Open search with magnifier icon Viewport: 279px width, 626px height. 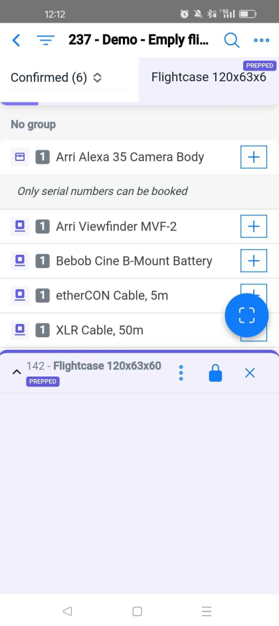232,40
